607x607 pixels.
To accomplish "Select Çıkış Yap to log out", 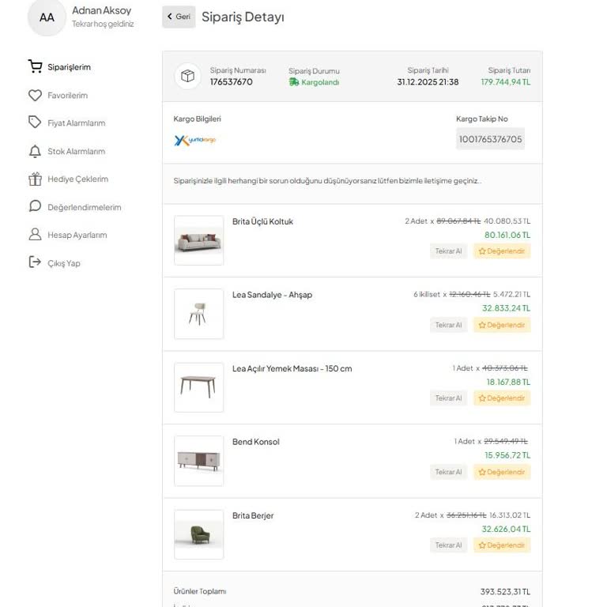I will click(x=64, y=263).
